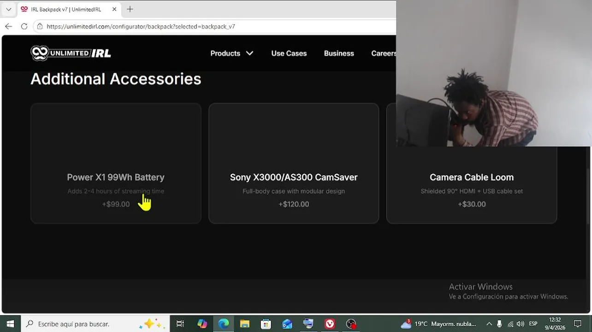The image size is (592, 332).
Task: Open Outlook mail from taskbar
Action: (287, 324)
